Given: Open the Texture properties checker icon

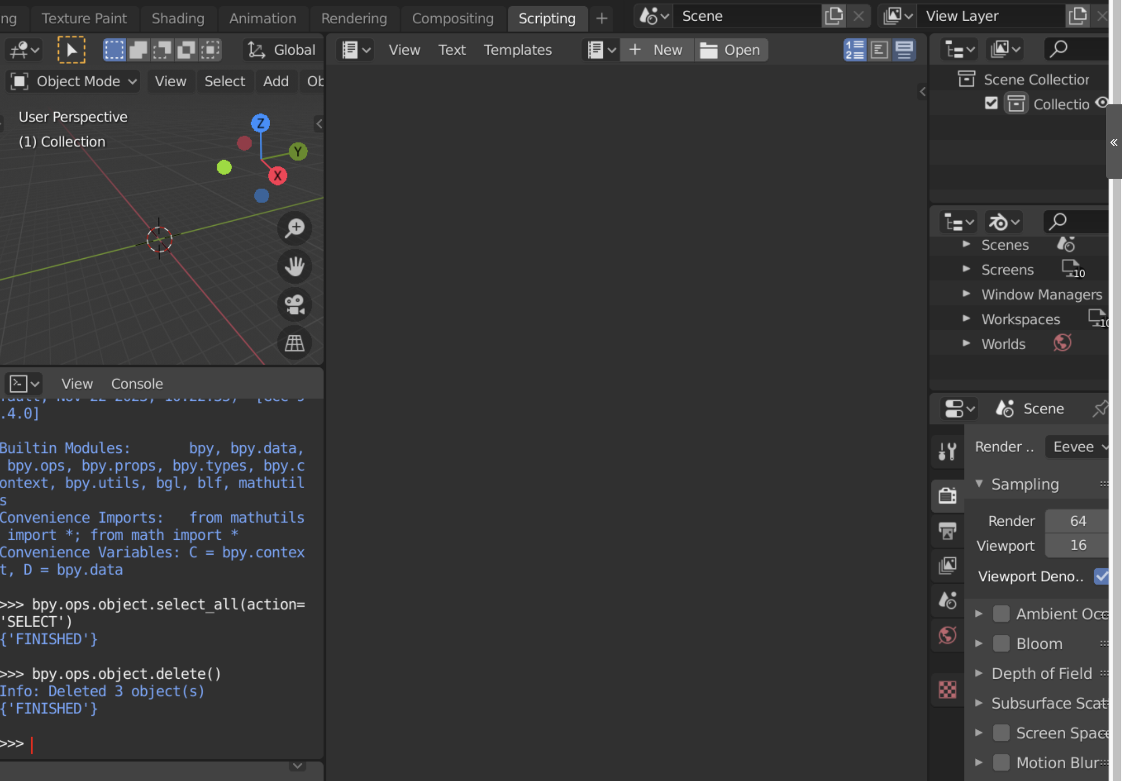Looking at the screenshot, I should click(947, 689).
